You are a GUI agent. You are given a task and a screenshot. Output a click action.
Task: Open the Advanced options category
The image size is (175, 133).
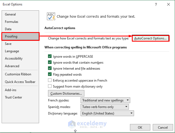click(x=12, y=66)
